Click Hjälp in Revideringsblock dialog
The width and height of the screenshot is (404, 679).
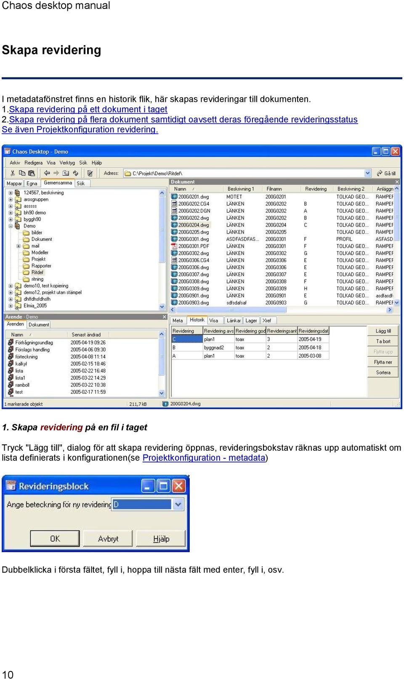tap(161, 538)
